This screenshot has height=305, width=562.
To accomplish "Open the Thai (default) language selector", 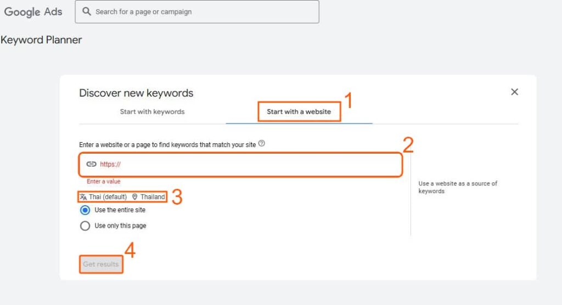I will click(x=108, y=197).
